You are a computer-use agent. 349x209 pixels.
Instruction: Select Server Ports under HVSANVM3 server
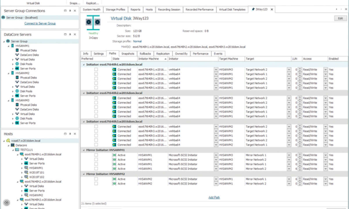pos(28,123)
